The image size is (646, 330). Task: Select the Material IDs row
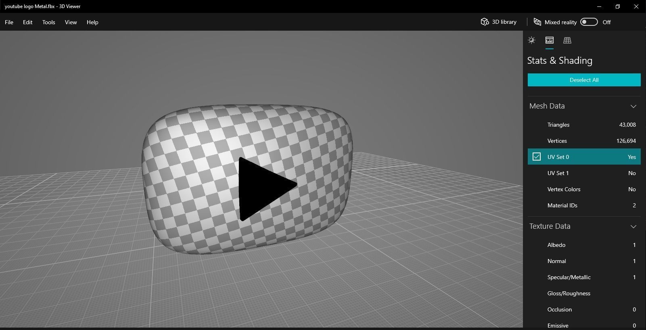[x=584, y=205]
